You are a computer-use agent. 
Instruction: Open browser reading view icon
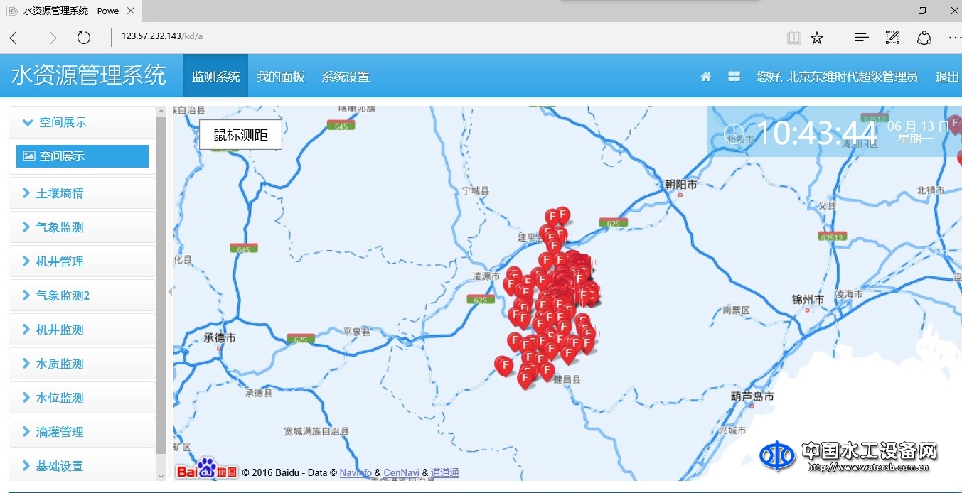tap(793, 38)
